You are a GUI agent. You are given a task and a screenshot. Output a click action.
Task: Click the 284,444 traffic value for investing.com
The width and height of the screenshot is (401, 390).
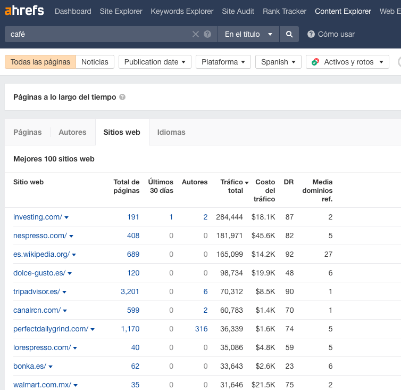pos(229,217)
